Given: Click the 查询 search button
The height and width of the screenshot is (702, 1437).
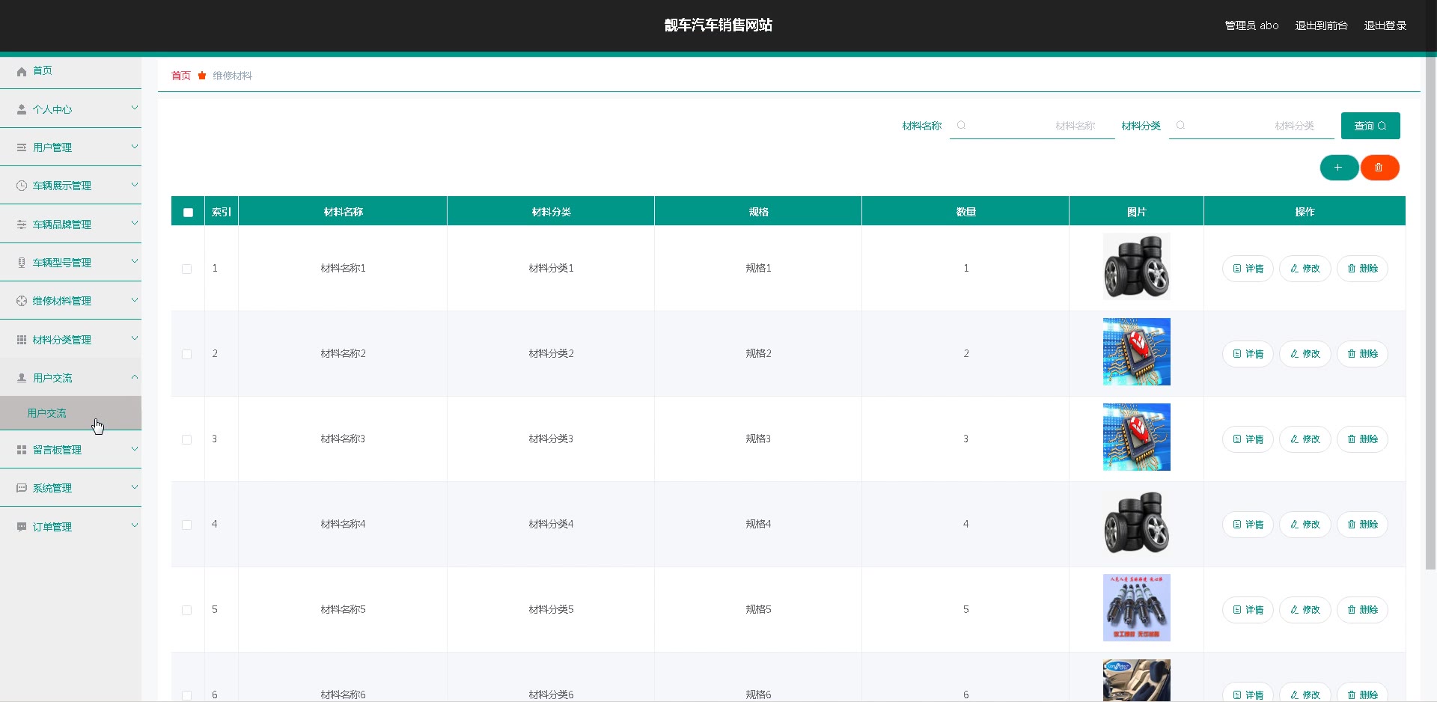Looking at the screenshot, I should click(1370, 126).
